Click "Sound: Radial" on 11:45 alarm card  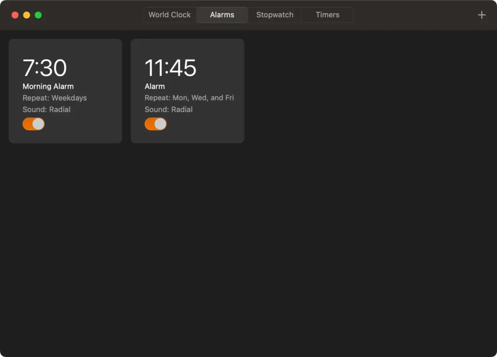pos(168,109)
